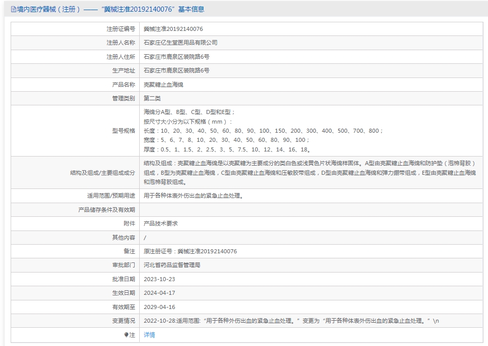Screen dimensions: 488x346
Task: Click the 产品技术要求 attachment value
Action: point(160,223)
